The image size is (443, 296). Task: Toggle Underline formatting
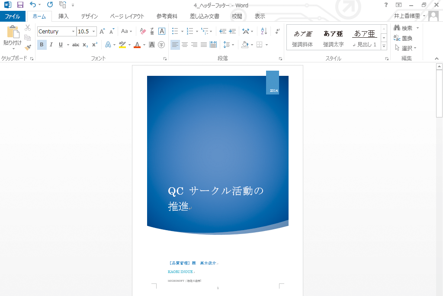[61, 45]
